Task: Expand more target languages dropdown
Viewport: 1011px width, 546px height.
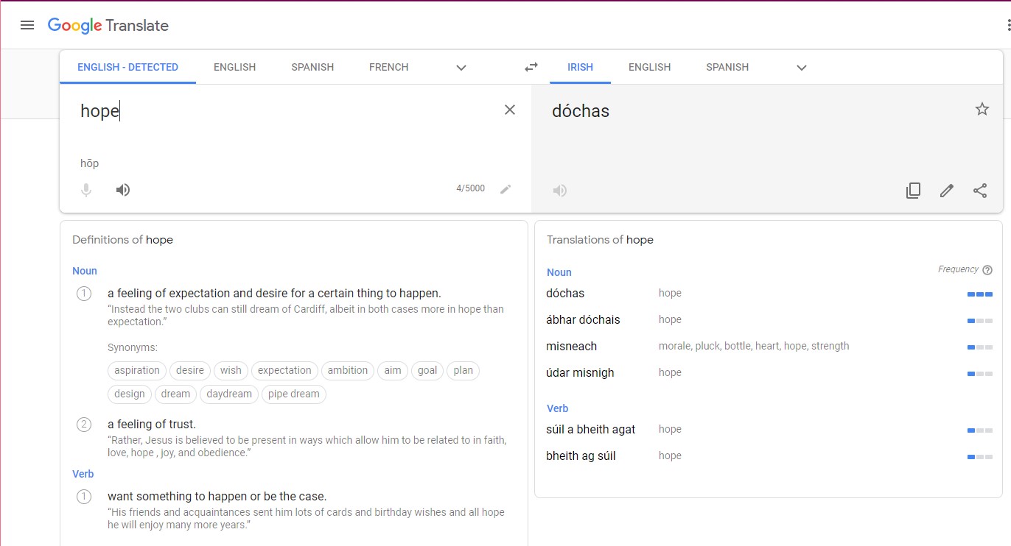Action: click(802, 68)
